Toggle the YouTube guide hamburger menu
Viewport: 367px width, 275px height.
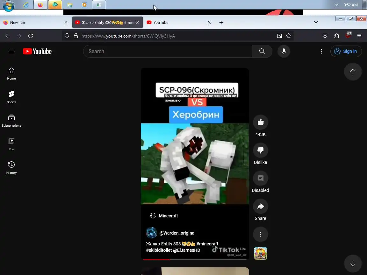pyautogui.click(x=11, y=51)
